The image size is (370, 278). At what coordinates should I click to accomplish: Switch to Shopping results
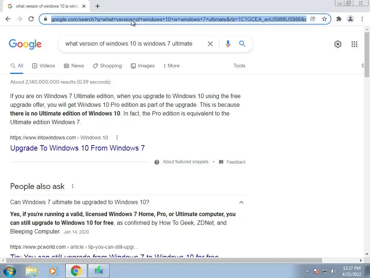[107, 66]
